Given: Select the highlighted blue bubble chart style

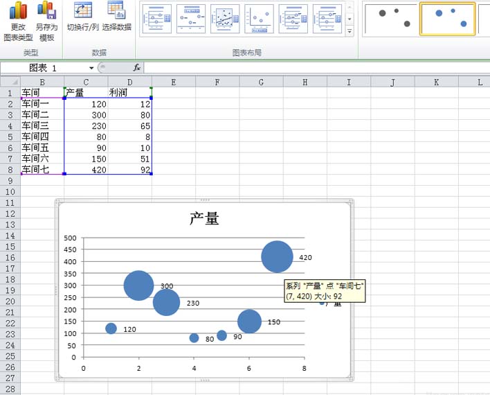Looking at the screenshot, I should click(448, 19).
